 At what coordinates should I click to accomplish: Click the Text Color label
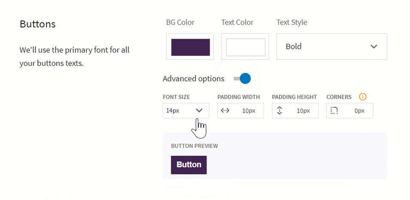pyautogui.click(x=237, y=22)
